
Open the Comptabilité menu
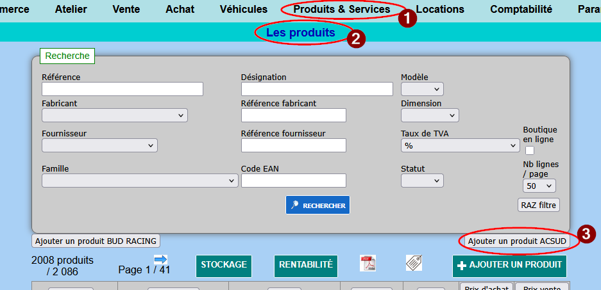[x=521, y=10]
